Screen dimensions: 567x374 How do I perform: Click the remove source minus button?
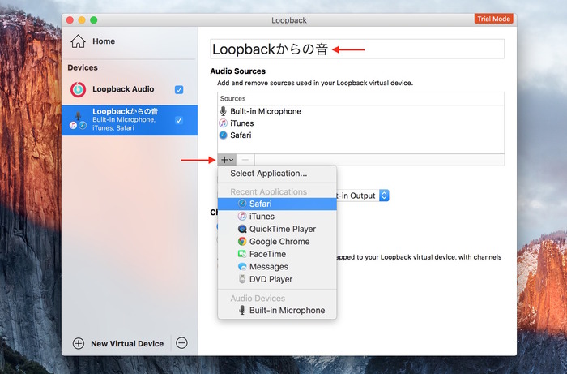pos(245,160)
